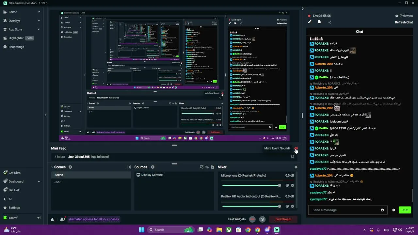The height and width of the screenshot is (235, 418).
Task: Expand the Overlays chevron arrow
Action: (x=39, y=21)
